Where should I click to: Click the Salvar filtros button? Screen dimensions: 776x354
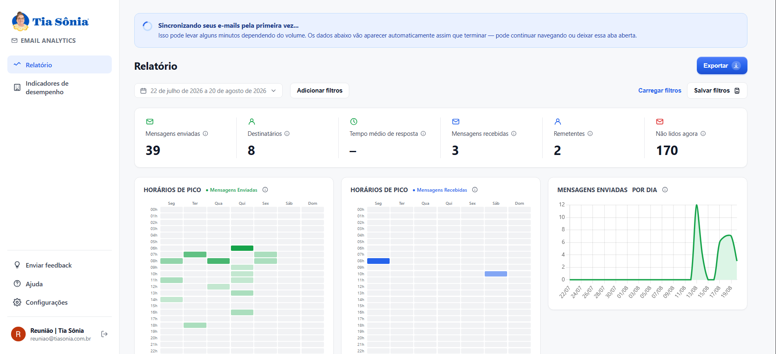pyautogui.click(x=717, y=91)
